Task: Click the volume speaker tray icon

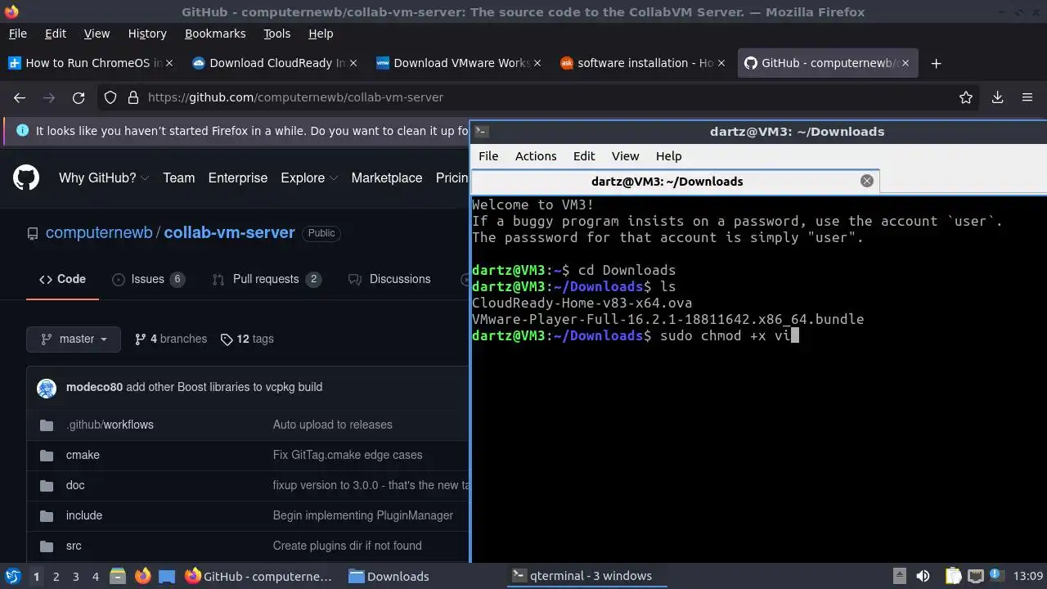Action: pyautogui.click(x=923, y=576)
